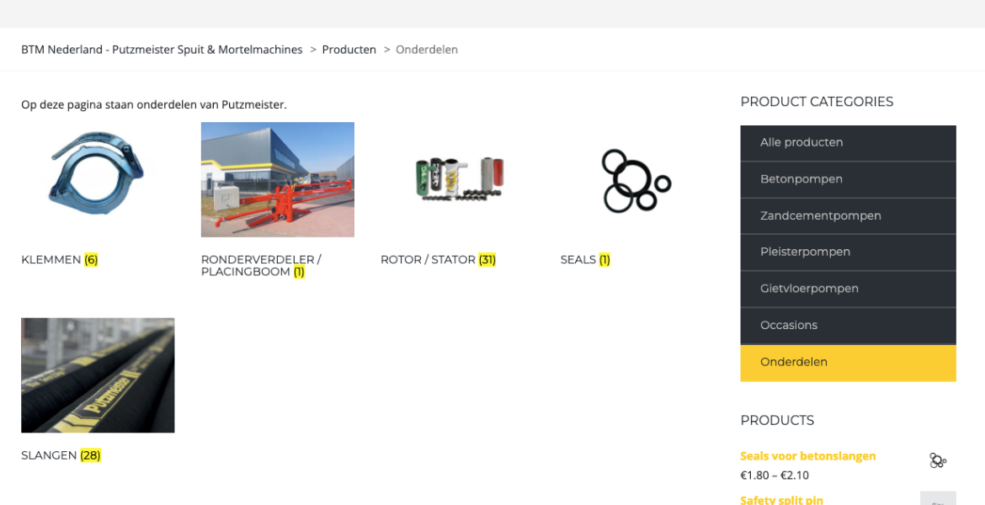This screenshot has width=985, height=505.
Task: Open the Seals O-ring image
Action: [x=637, y=179]
